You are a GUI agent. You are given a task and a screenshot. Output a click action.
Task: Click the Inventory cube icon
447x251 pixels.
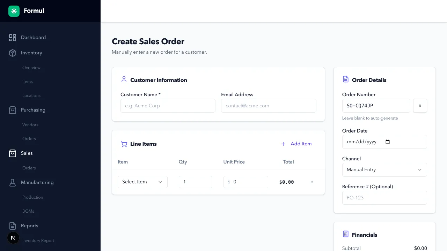(13, 53)
